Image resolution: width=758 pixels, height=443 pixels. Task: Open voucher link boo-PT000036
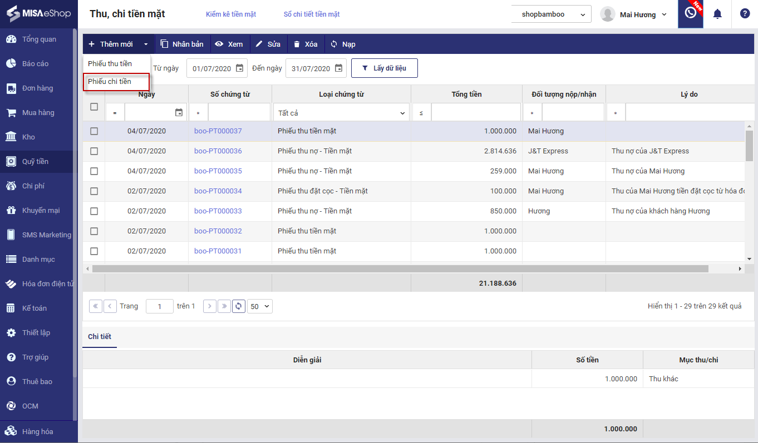point(218,151)
